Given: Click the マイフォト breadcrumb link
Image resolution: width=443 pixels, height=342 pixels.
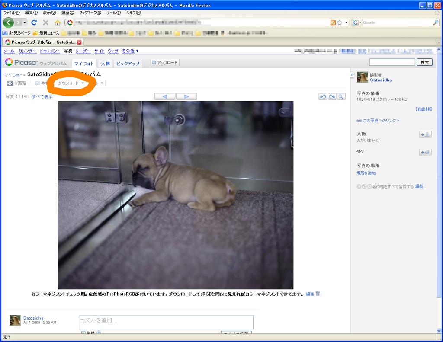Looking at the screenshot, I should (x=13, y=75).
